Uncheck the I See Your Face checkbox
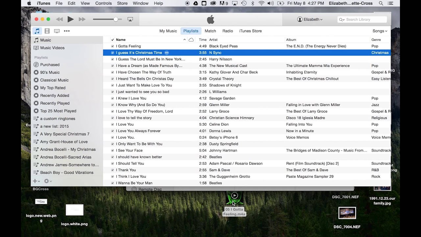This screenshot has width=421, height=237. pos(112,150)
